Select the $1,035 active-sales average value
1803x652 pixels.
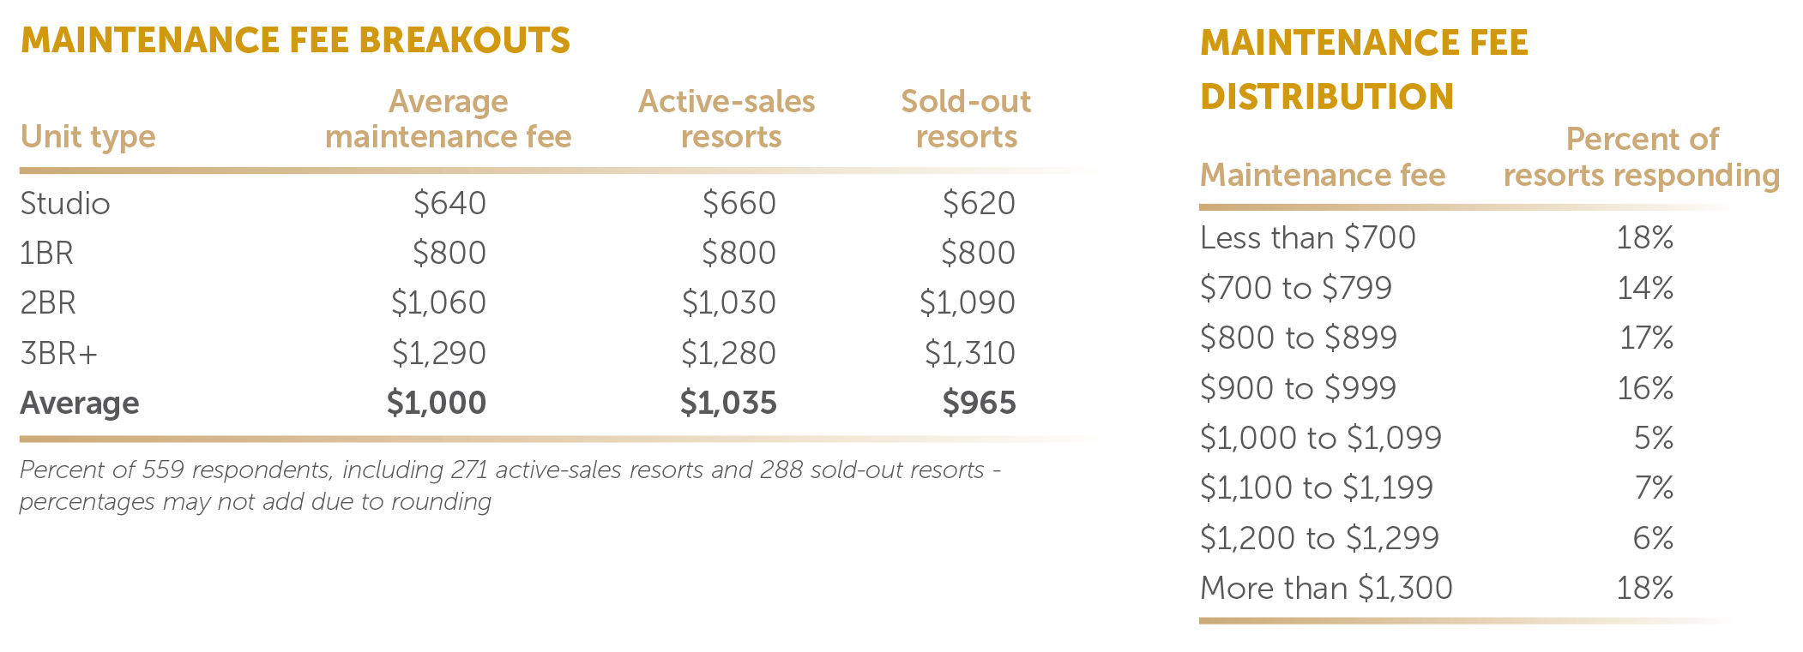[728, 403]
